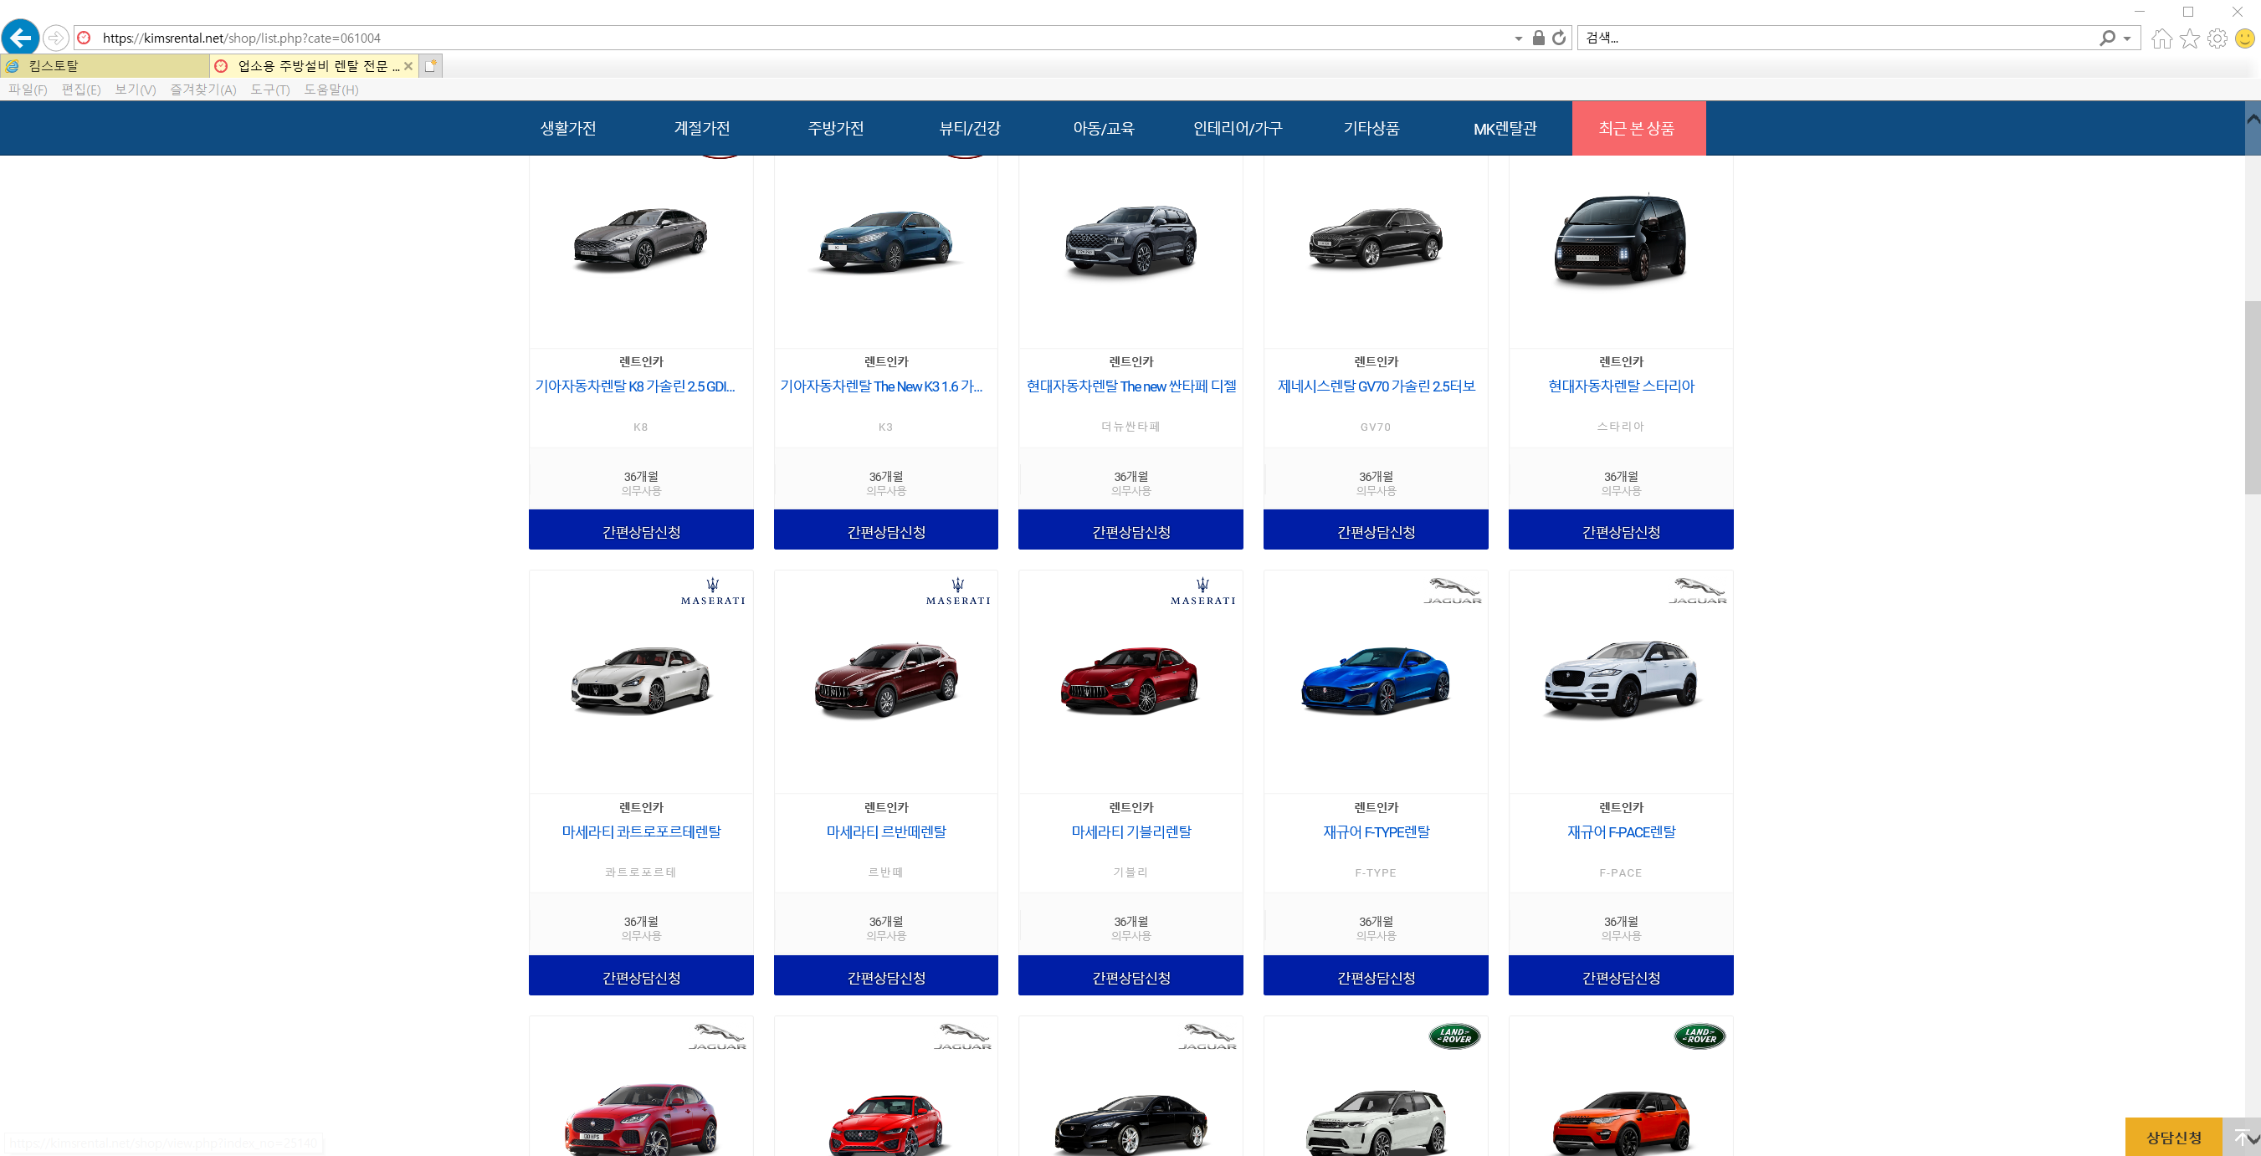Open the search provider dropdown arrow
Viewport: 2261px width, 1156px height.
coord(2127,38)
